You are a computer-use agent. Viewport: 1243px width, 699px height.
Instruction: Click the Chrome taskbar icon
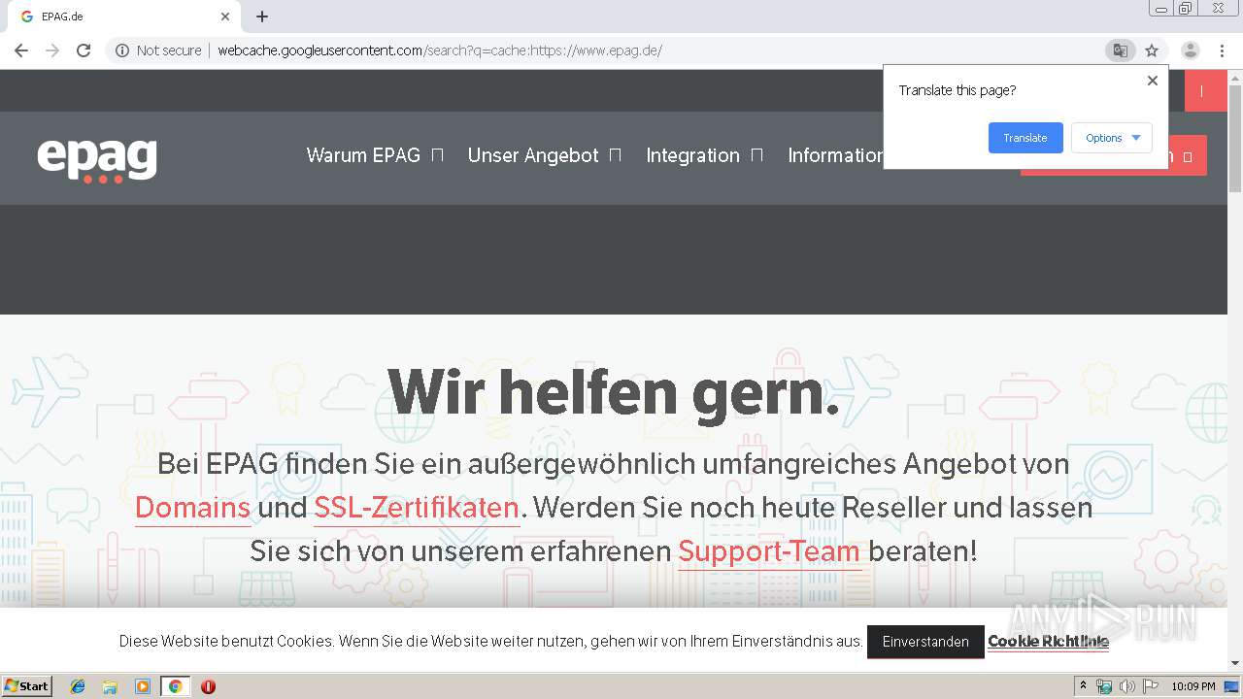click(175, 686)
